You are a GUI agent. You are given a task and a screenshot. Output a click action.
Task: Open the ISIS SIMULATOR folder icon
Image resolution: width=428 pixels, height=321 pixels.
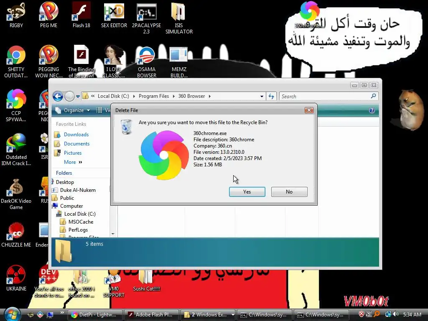pyautogui.click(x=179, y=18)
